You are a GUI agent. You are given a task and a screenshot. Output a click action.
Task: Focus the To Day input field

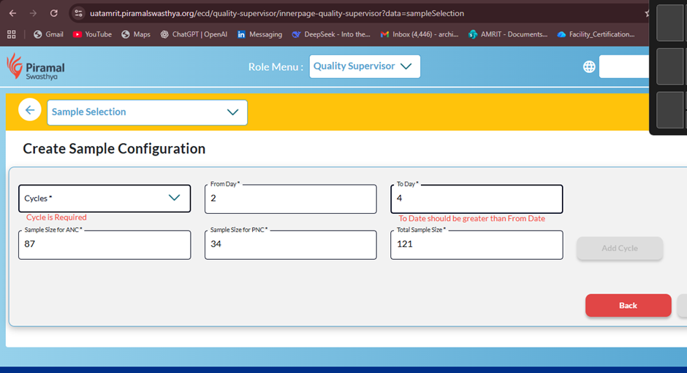(x=477, y=199)
